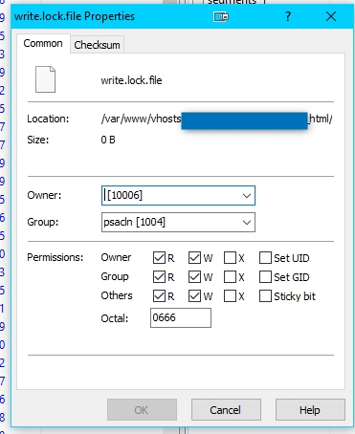The image size is (355, 434).
Task: Enable Owner X permission checkbox
Action: point(230,258)
